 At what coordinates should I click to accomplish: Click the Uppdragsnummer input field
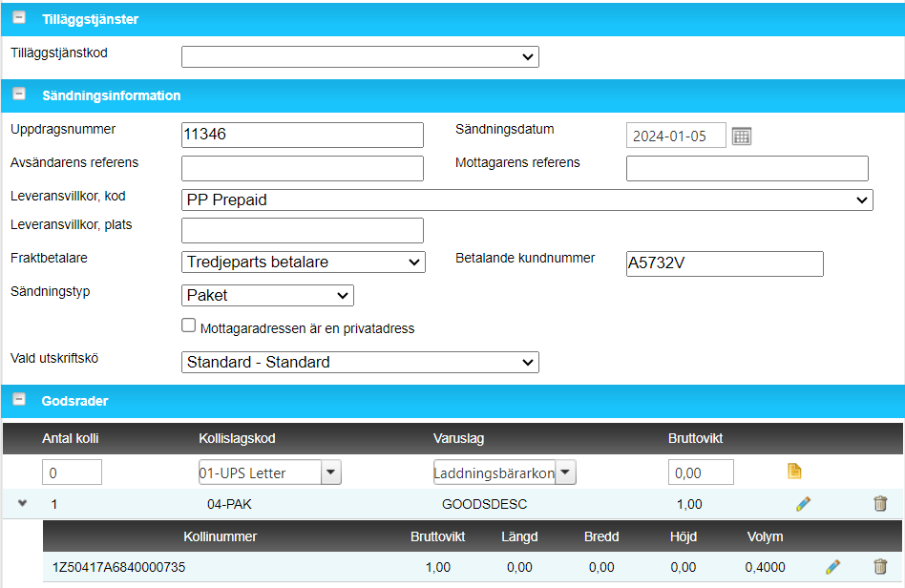(x=302, y=135)
